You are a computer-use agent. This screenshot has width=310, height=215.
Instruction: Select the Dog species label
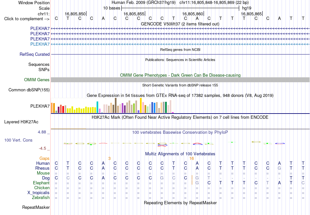click(x=46, y=178)
